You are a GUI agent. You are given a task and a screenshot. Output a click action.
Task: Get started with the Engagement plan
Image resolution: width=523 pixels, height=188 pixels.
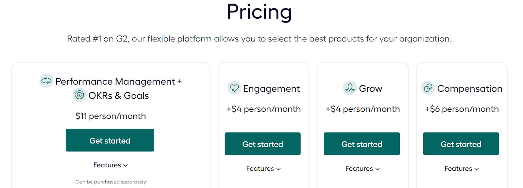pos(262,144)
